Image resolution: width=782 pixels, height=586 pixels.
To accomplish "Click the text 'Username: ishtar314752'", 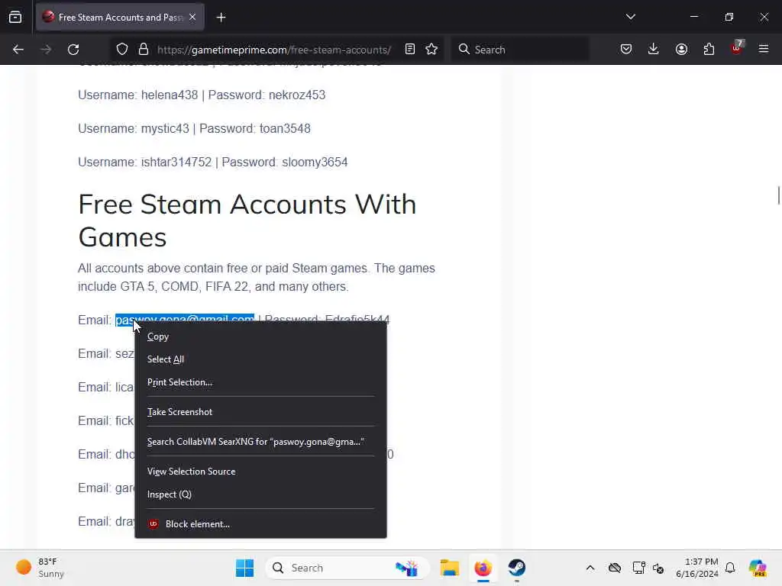I will pyautogui.click(x=144, y=162).
